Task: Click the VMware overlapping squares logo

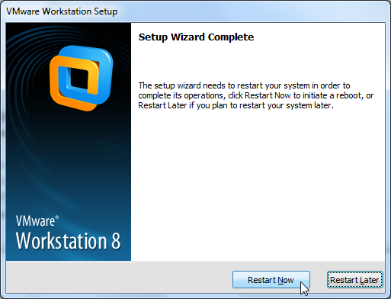Action: click(82, 79)
